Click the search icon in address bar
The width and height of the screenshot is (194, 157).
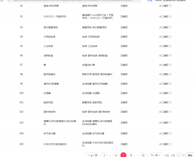(10, 1)
